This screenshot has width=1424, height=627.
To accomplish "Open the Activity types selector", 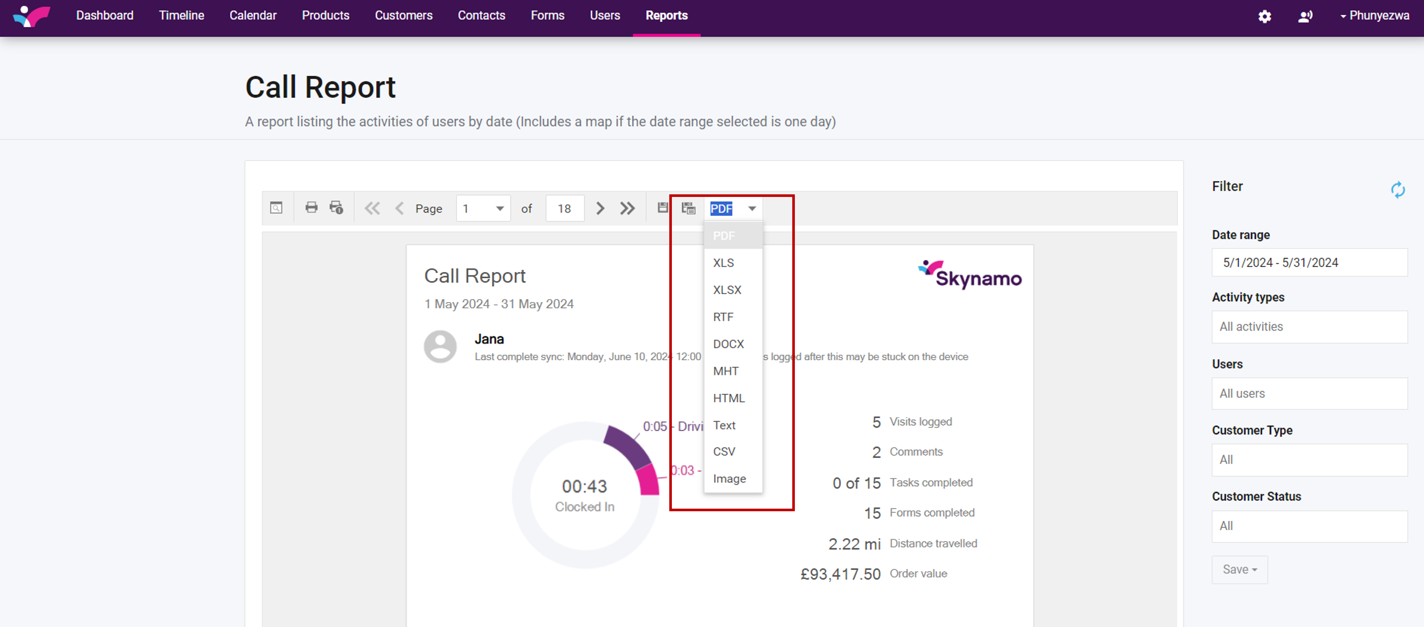I will click(x=1308, y=327).
